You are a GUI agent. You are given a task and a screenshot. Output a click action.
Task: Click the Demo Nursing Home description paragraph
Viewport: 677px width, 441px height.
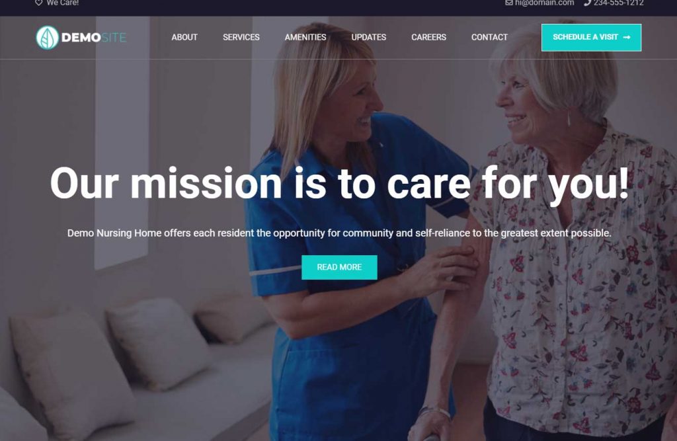pos(339,233)
